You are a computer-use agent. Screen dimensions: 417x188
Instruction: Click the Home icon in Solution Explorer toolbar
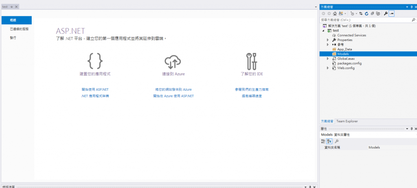click(335, 13)
